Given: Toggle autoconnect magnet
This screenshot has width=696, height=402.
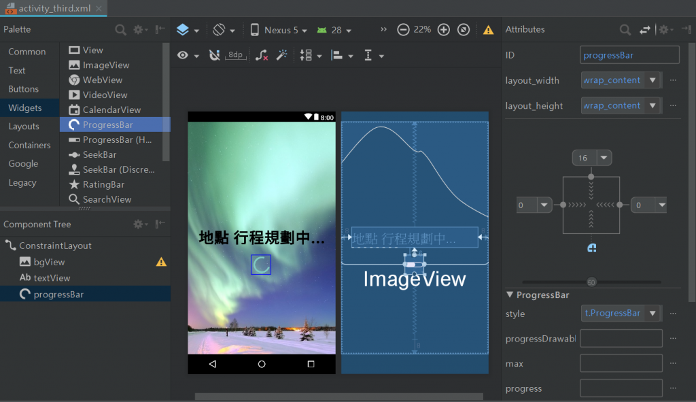Looking at the screenshot, I should pos(214,55).
